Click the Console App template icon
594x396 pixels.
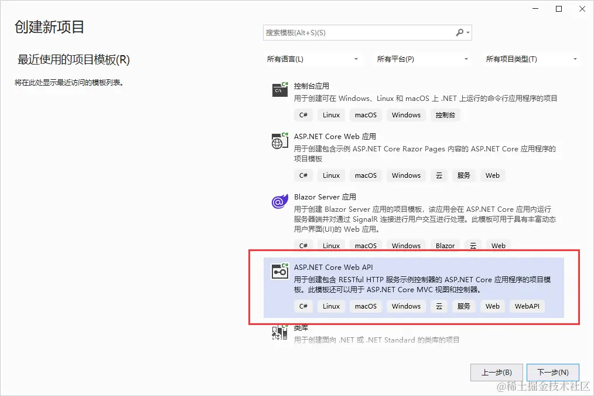pyautogui.click(x=280, y=90)
